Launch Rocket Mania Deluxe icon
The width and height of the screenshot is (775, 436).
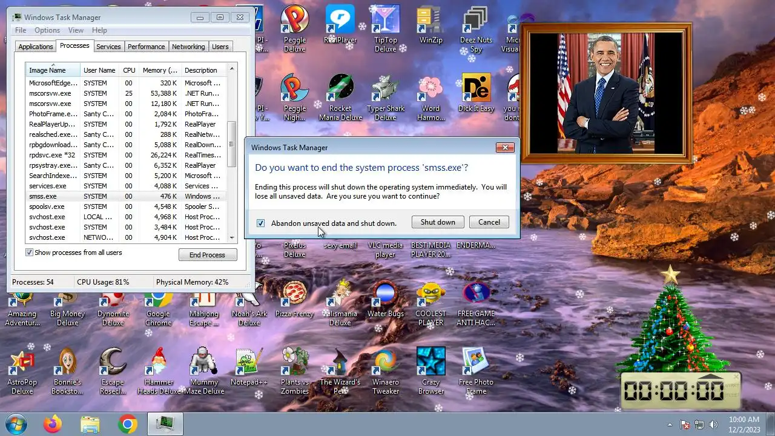tap(340, 97)
